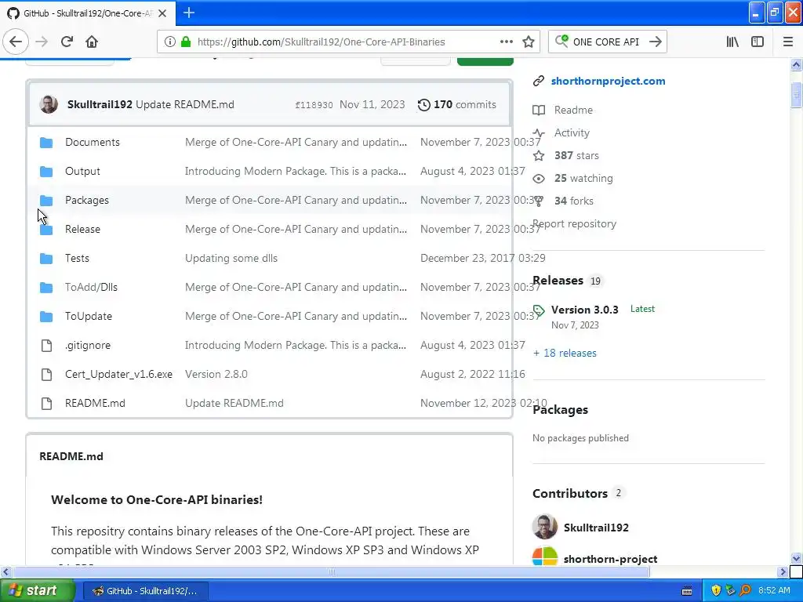Open the Release folder
This screenshot has width=803, height=602.
[x=82, y=229]
